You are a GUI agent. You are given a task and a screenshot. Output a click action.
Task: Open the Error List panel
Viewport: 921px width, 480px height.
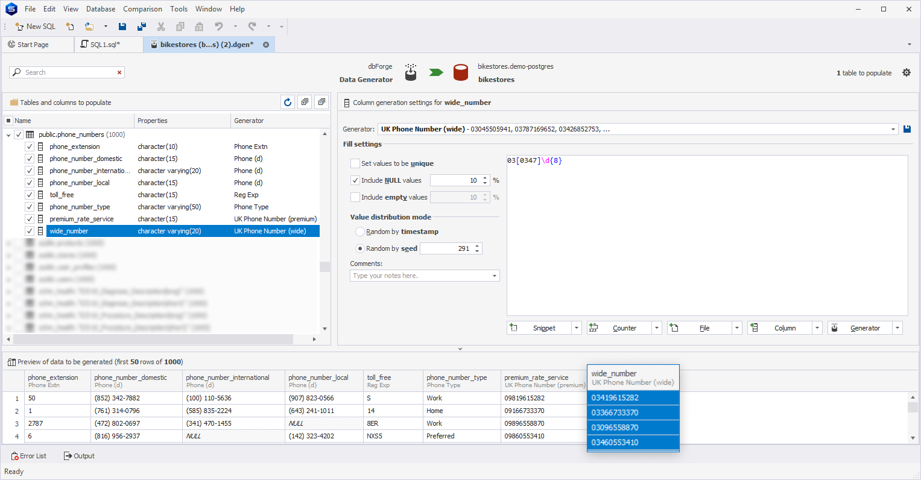click(29, 456)
